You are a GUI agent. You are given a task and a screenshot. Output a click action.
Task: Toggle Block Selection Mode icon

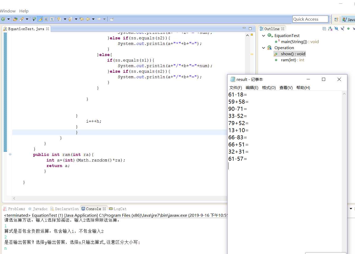tap(46, 19)
